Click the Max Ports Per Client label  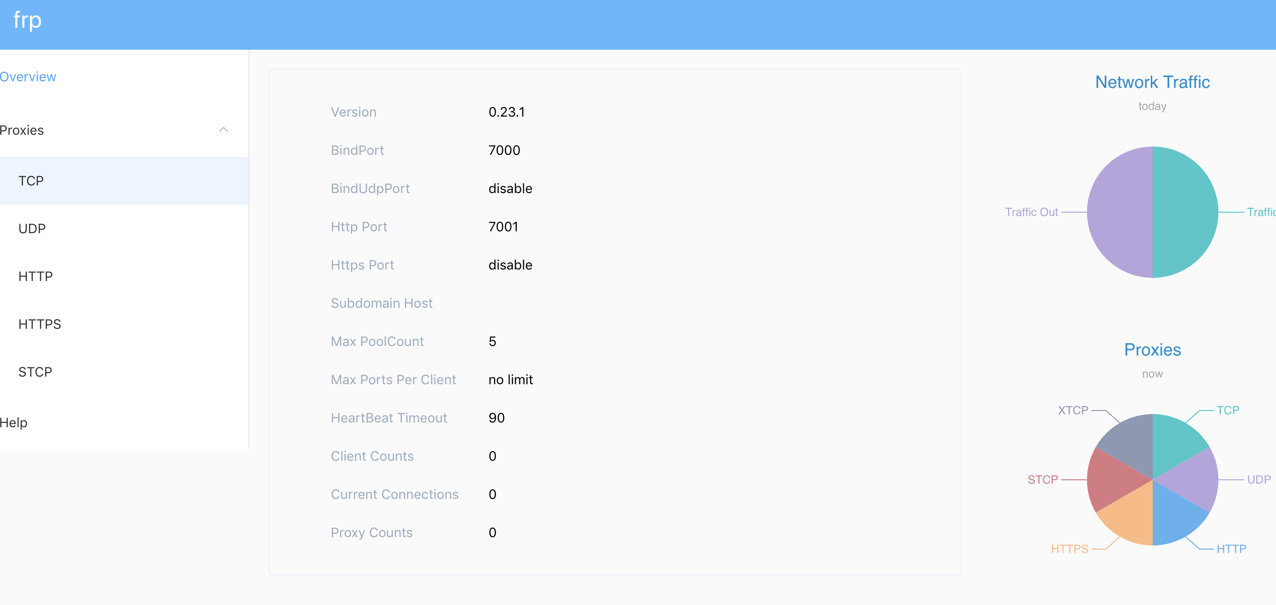point(393,379)
